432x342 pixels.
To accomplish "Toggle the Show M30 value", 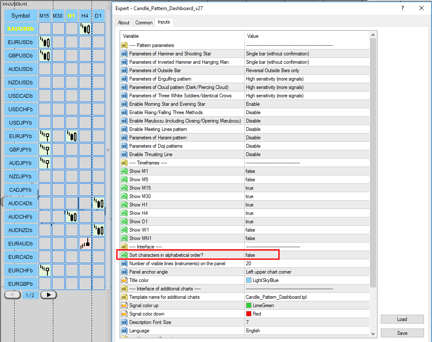I will point(306,196).
